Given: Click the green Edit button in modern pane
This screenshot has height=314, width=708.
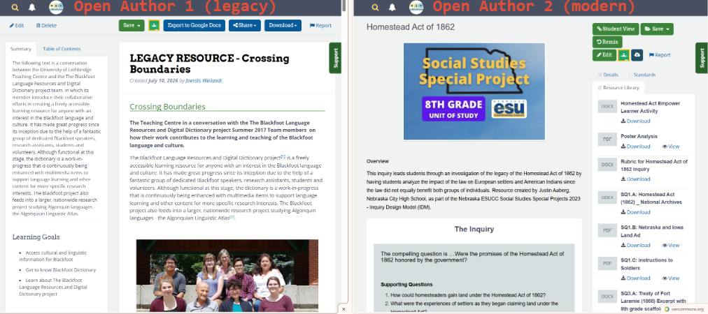Looking at the screenshot, I should pyautogui.click(x=604, y=55).
